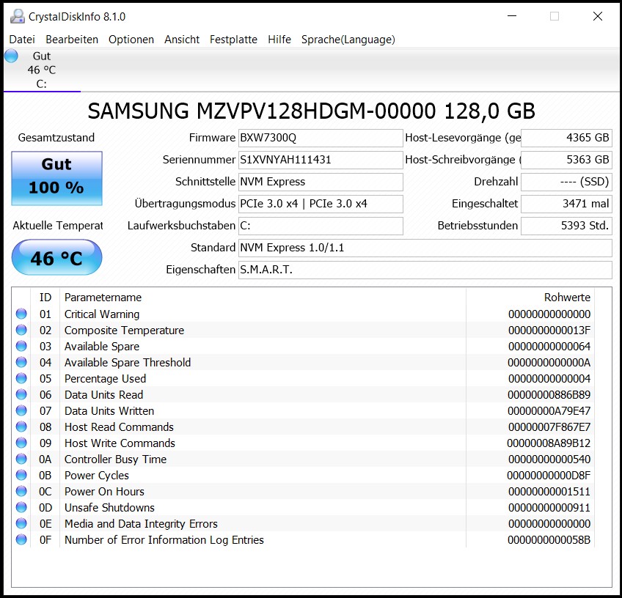622x598 pixels.
Task: Click raw value 0000000886B89
Action: tap(549, 395)
